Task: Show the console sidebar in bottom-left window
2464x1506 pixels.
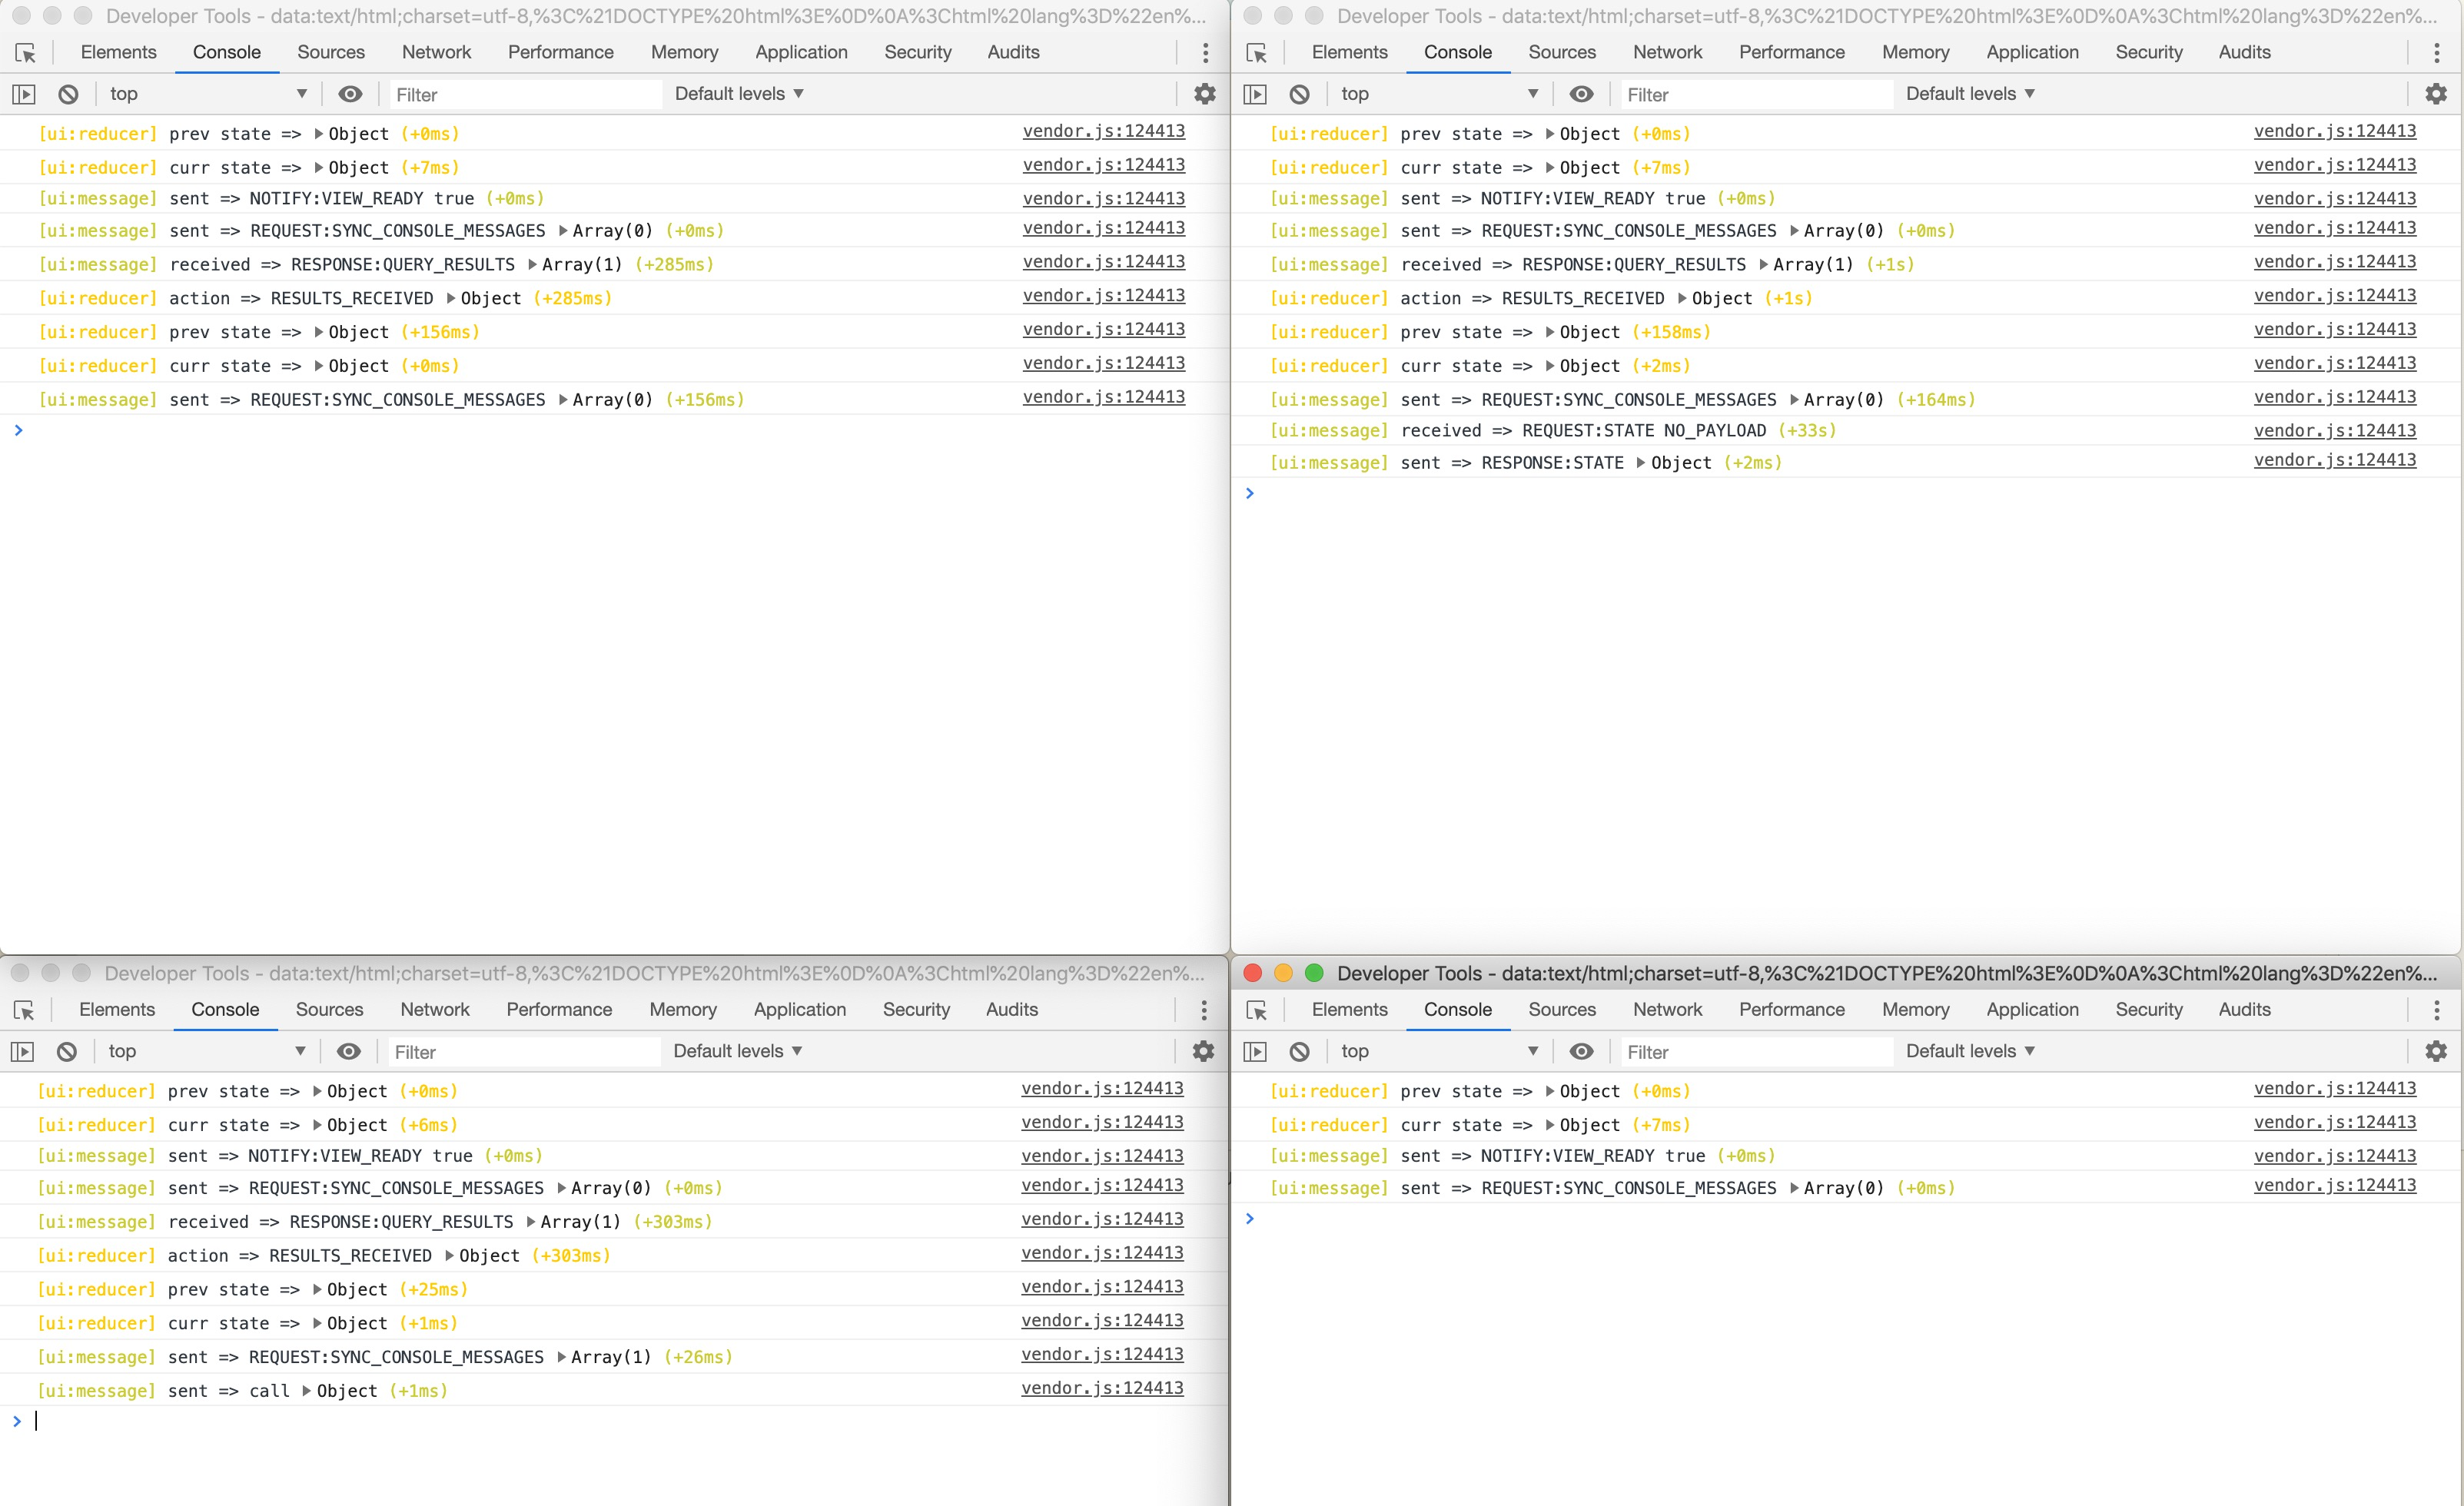Action: (22, 1051)
